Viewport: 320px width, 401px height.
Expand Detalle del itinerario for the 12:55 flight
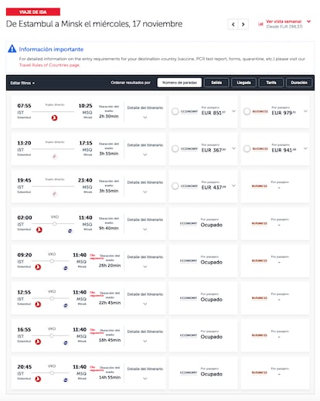tap(145, 304)
